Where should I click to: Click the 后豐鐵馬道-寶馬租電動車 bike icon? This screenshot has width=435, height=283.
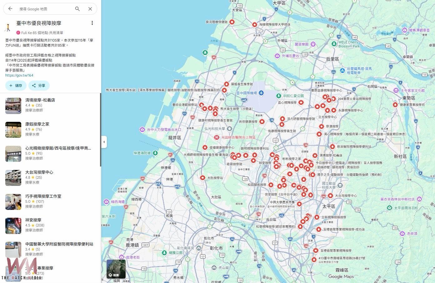[x=342, y=71]
